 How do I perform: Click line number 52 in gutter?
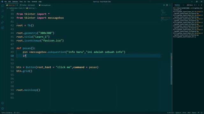click(x=12, y=63)
